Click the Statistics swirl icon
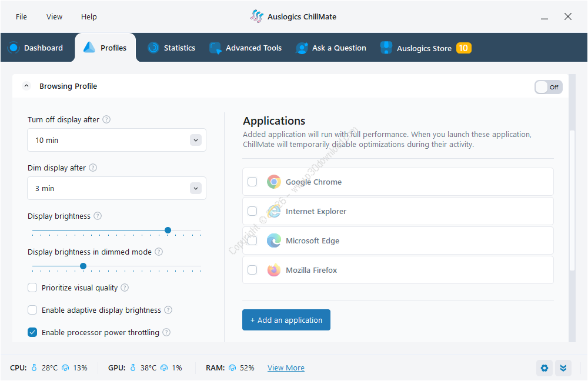 (x=153, y=48)
